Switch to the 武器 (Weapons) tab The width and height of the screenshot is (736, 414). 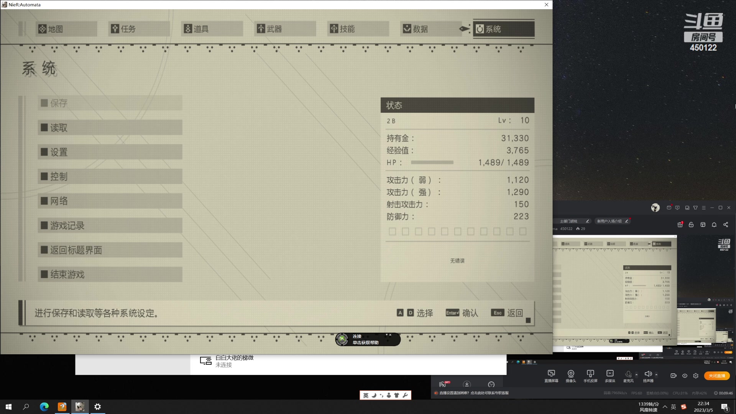(285, 29)
